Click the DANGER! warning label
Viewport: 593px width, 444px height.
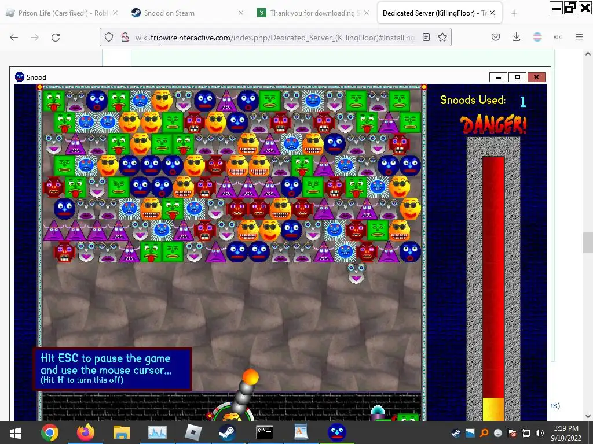(493, 124)
